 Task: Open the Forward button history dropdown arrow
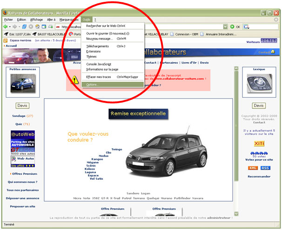[x=19, y=27]
